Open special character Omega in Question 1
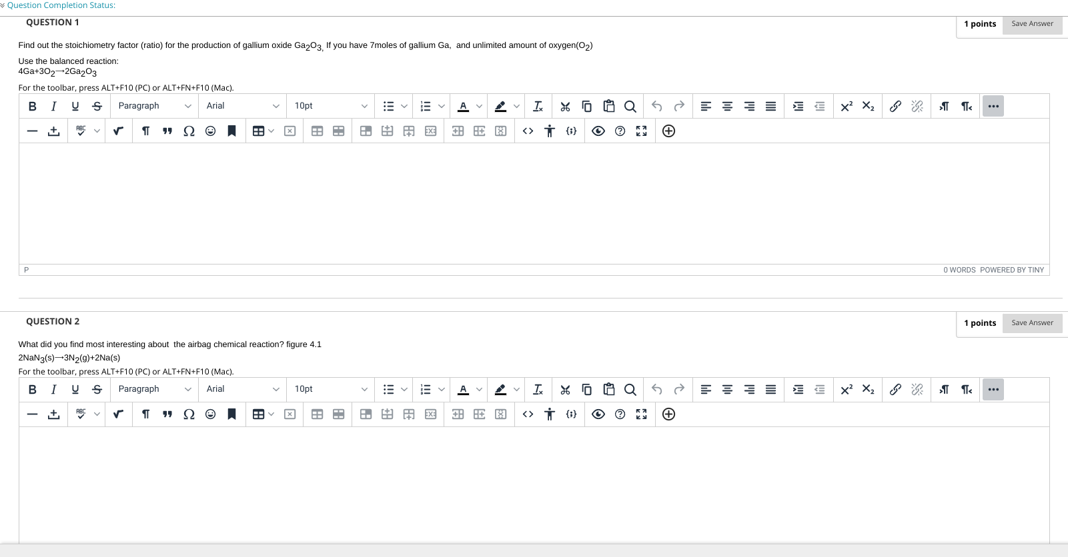This screenshot has height=557, width=1068. [x=189, y=131]
